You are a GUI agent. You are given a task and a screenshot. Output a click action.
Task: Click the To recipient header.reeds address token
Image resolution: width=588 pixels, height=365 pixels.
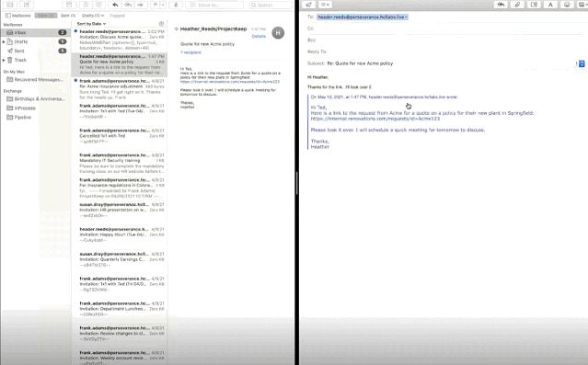point(363,17)
